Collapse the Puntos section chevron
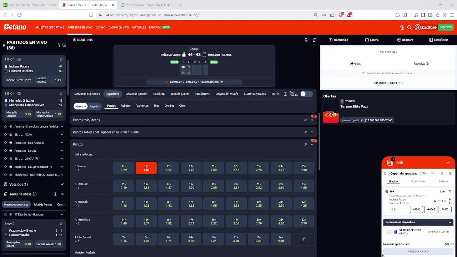 point(312,144)
